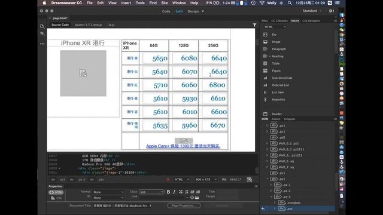Click the red error indicator in status bar
Image resolution: width=383 pixels, height=215 pixels.
[x=168, y=180]
